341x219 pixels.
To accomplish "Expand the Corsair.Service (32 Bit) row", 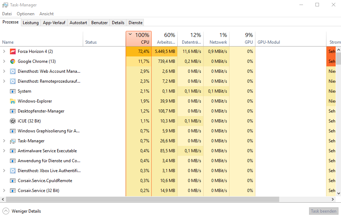I will 4,191.
